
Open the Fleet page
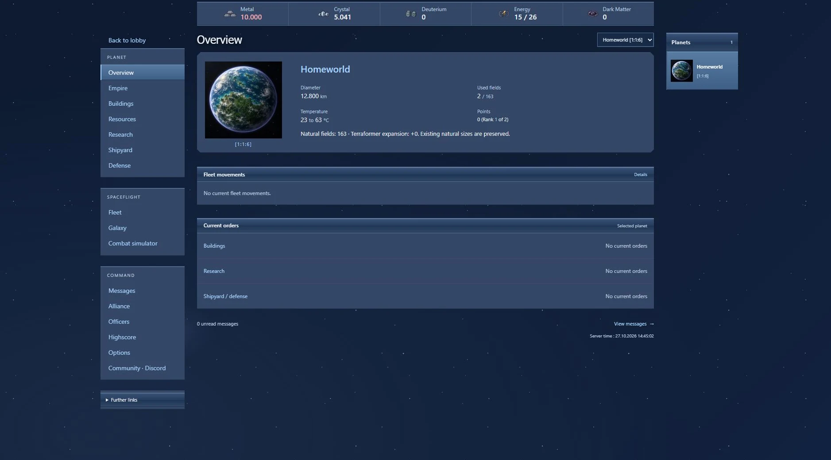143,212
